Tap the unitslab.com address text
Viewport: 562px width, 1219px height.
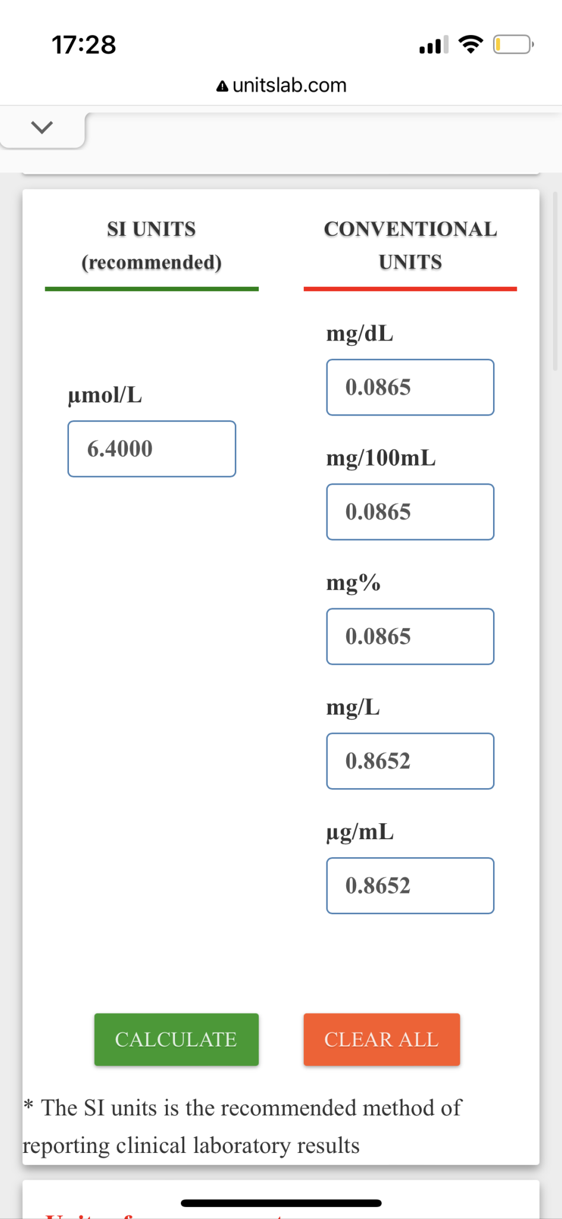[x=289, y=86]
